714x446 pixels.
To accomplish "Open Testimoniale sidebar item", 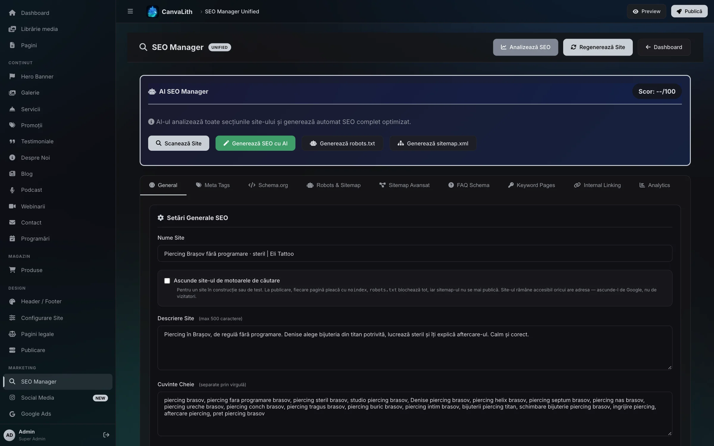I will pos(58,141).
